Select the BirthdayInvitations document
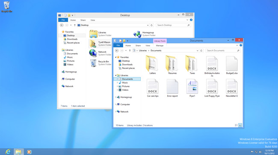278x155 pixels. 212,66
